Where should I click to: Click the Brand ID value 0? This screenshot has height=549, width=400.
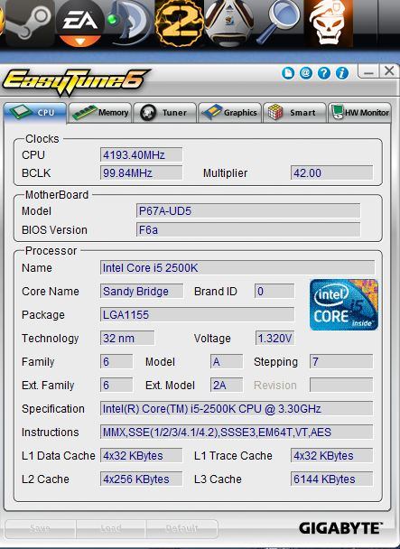pyautogui.click(x=274, y=292)
